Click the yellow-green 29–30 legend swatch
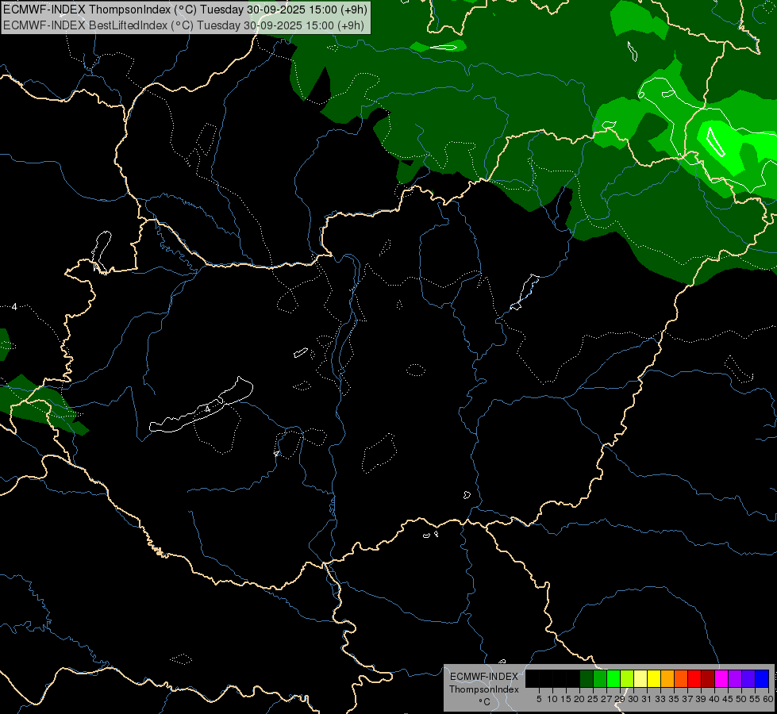Image resolution: width=777 pixels, height=714 pixels. [x=627, y=678]
